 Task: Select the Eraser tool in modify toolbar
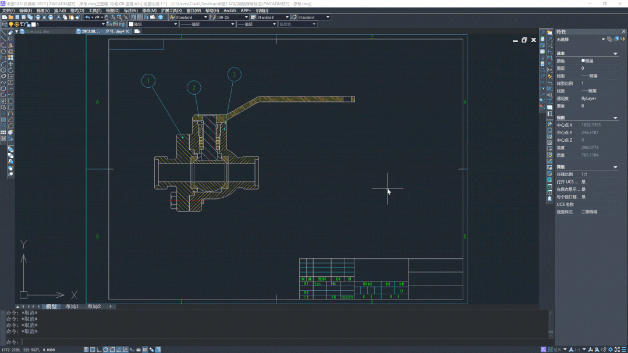click(10, 33)
